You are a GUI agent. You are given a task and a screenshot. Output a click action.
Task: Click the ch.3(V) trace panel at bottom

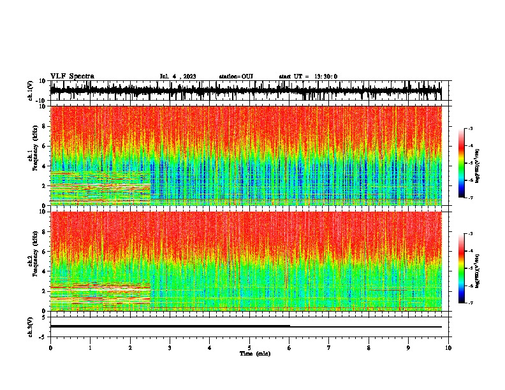[249, 327]
